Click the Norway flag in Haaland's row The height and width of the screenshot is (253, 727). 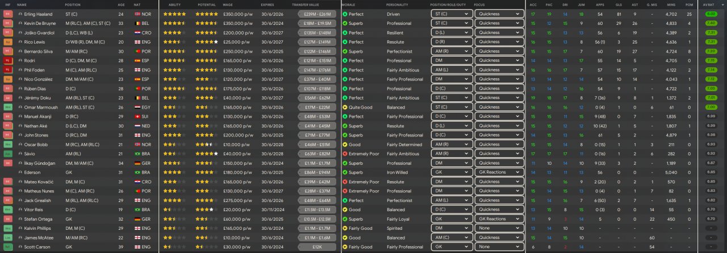pyautogui.click(x=137, y=14)
